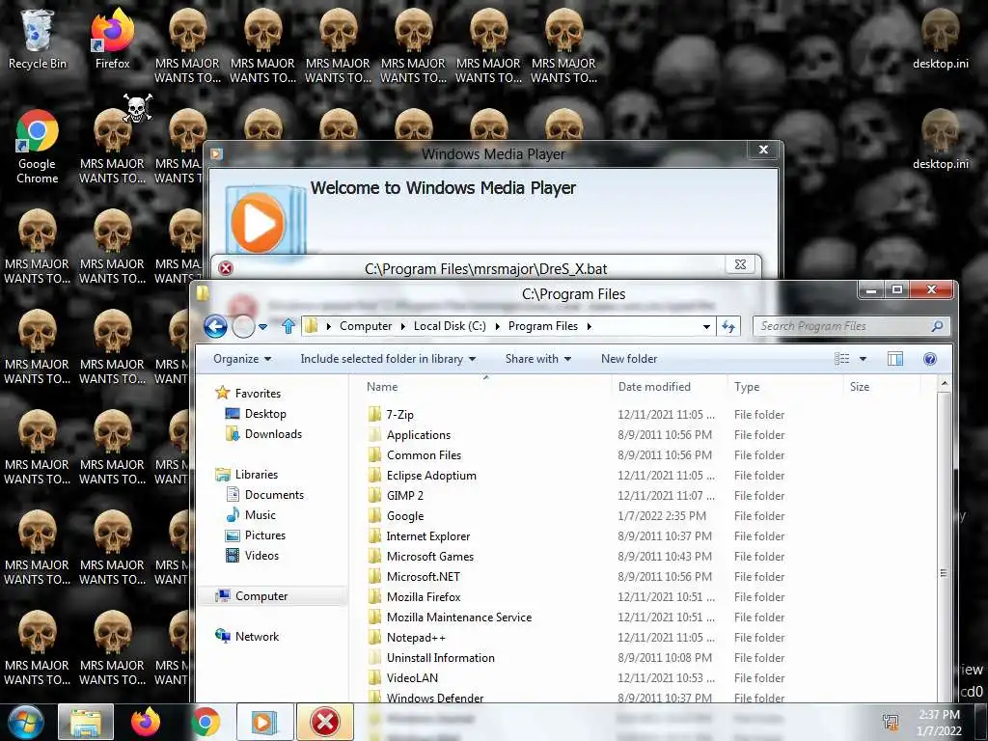988x741 pixels.
Task: Select the VideoLAN folder
Action: click(402, 678)
